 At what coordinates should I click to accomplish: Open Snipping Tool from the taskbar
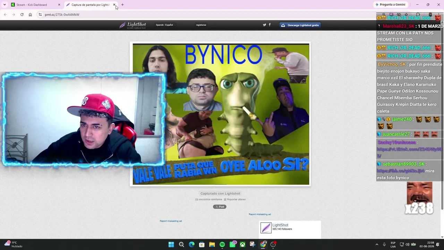(x=253, y=244)
